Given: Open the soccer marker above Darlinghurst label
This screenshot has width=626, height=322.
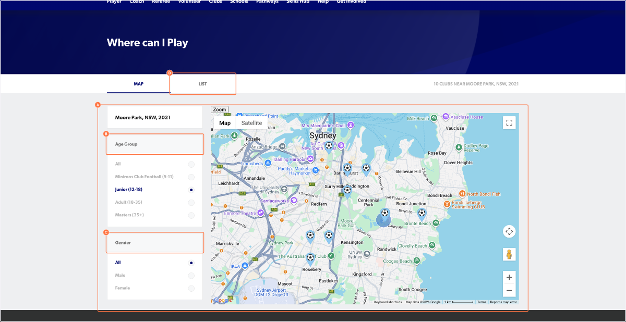Looking at the screenshot, I should 347,169.
